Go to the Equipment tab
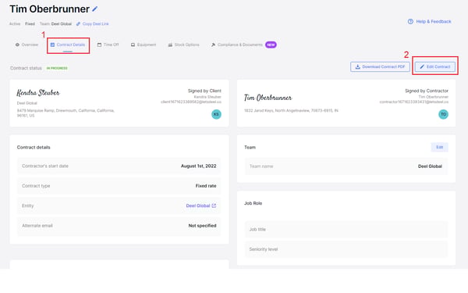Viewport: 468px width, 293px height. tap(144, 45)
